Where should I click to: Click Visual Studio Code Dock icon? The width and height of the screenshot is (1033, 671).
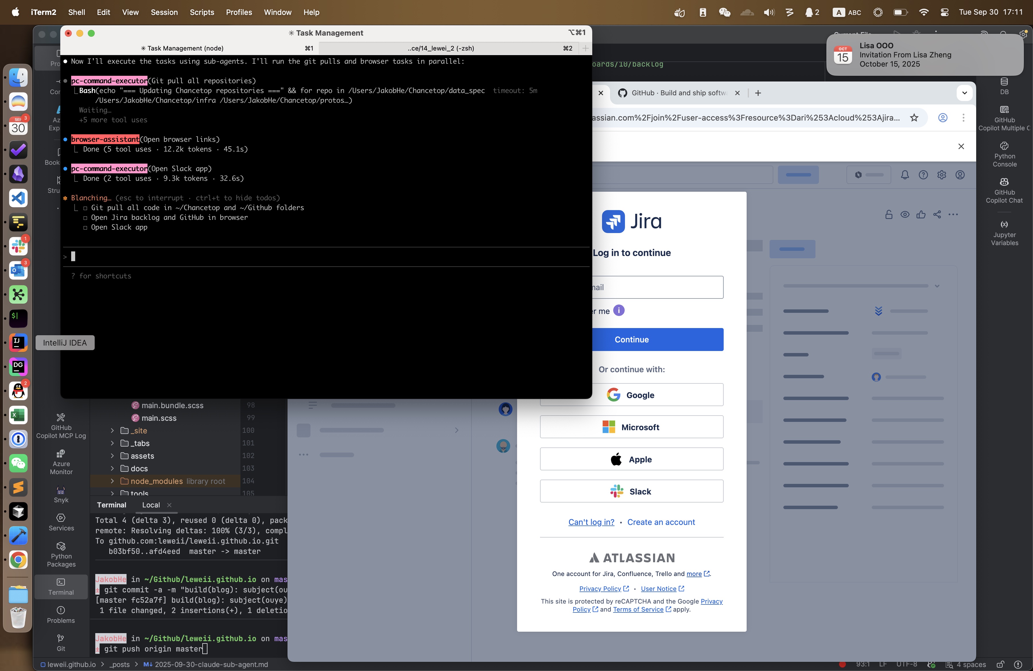[18, 198]
